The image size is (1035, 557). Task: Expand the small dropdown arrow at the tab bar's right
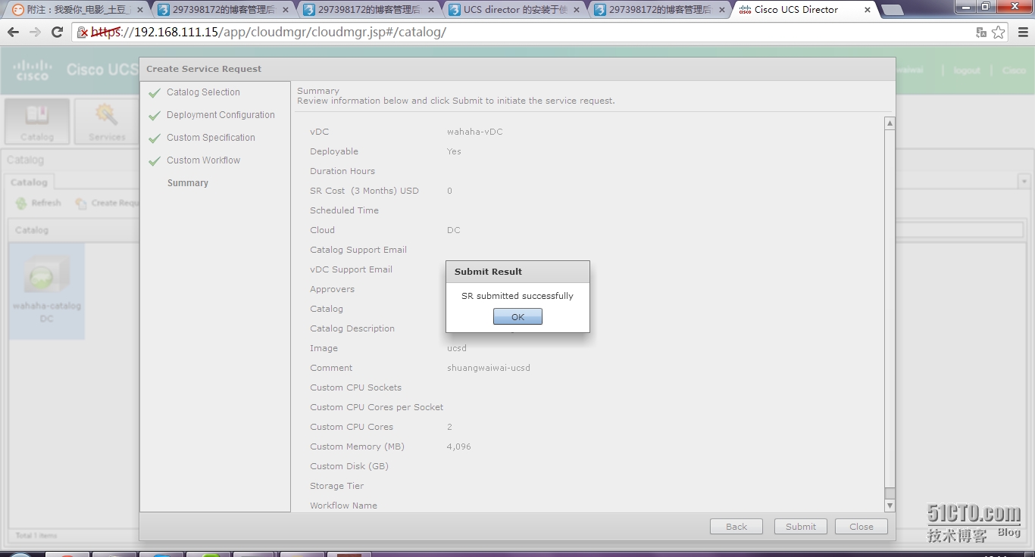(x=1024, y=182)
